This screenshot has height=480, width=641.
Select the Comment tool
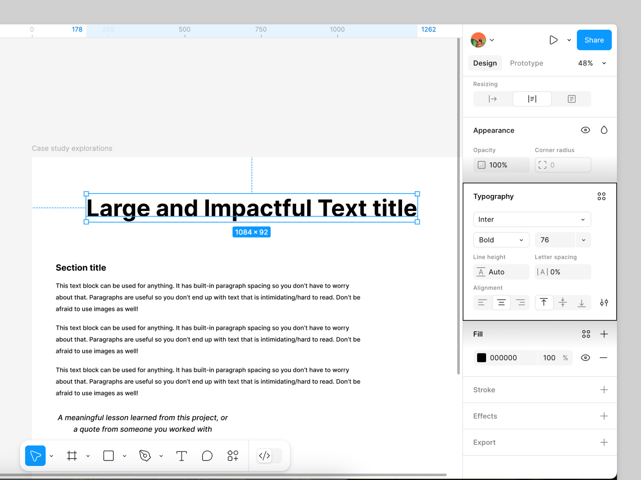tap(207, 455)
